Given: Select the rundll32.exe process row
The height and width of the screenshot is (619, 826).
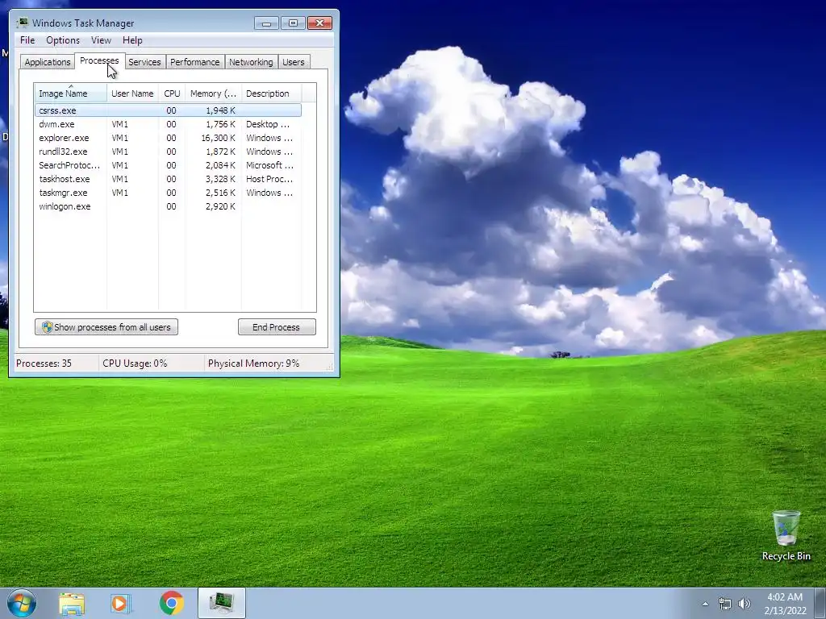Looking at the screenshot, I should tap(168, 152).
